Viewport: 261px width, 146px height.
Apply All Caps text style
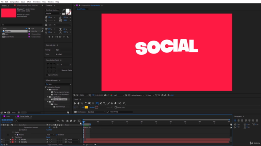[57, 37]
